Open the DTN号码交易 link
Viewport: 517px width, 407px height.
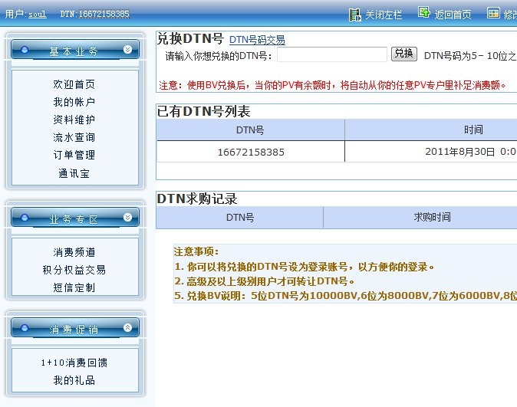257,40
